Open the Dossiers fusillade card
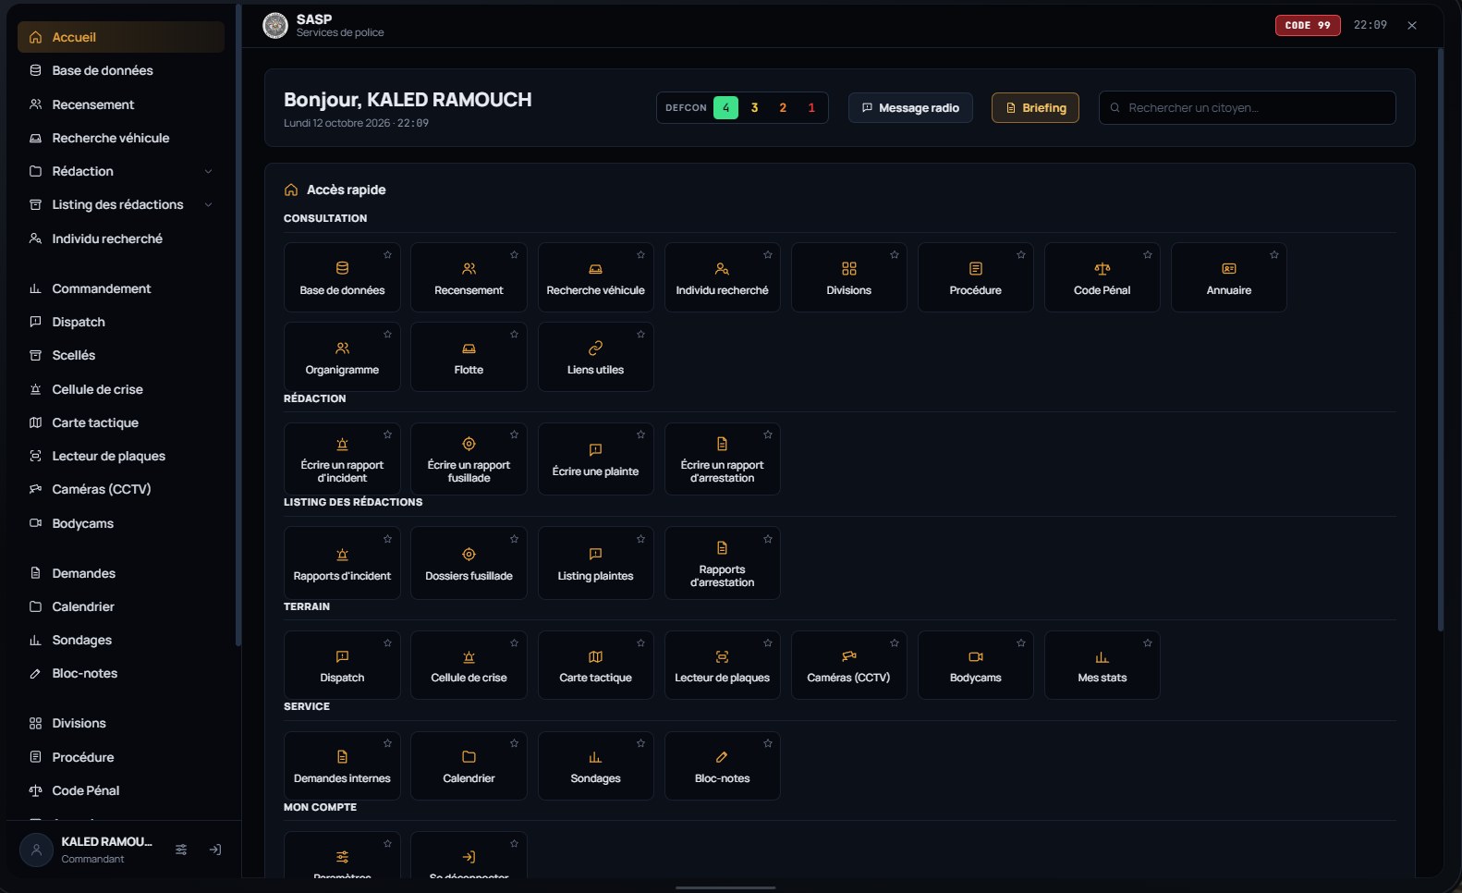Screen dimensions: 1462x893 (x=469, y=563)
